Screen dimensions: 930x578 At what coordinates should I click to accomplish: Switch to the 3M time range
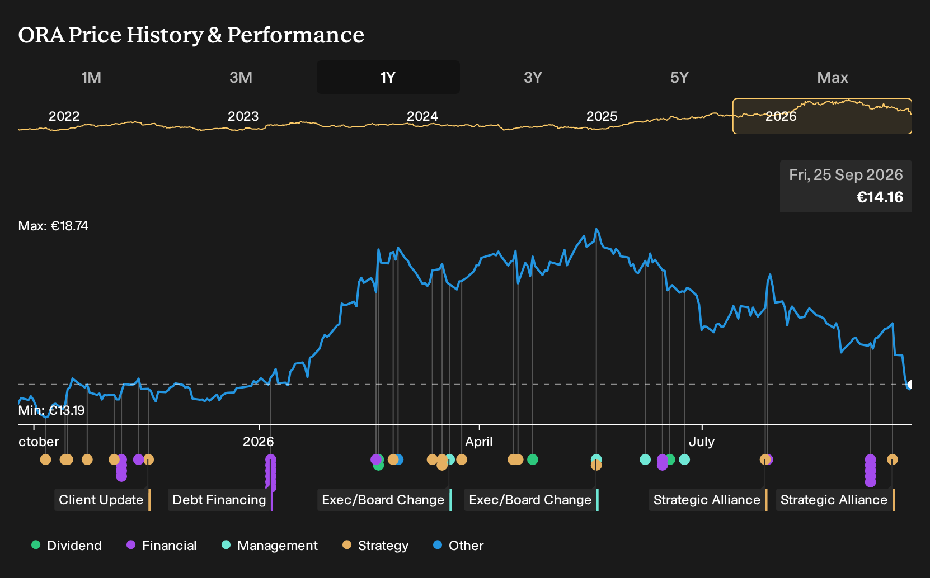pos(241,78)
